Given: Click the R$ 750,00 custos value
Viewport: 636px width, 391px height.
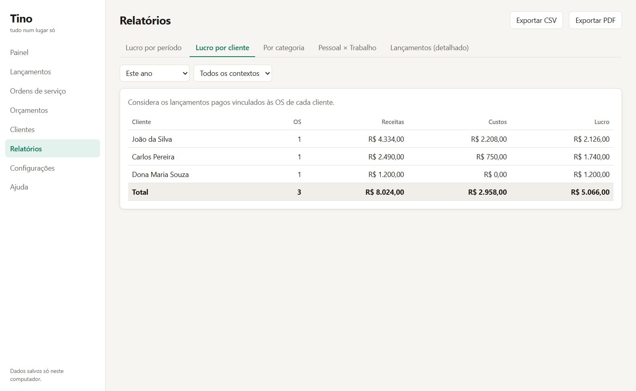Looking at the screenshot, I should tap(491, 157).
